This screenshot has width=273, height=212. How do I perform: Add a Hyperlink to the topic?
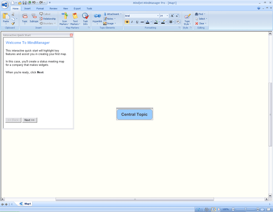97,18
